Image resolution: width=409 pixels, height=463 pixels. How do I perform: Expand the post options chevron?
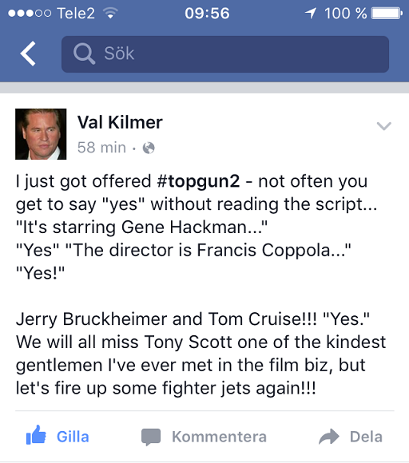pos(384,126)
